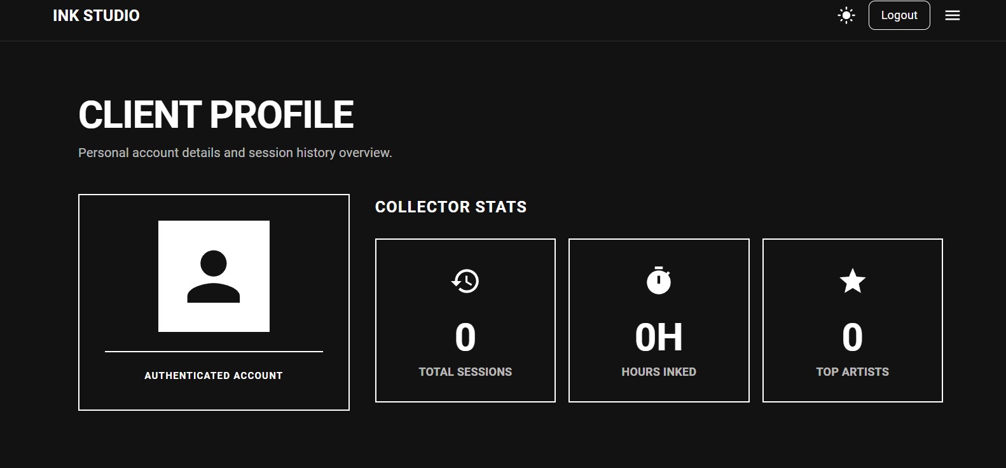Viewport: 1006px width, 468px height.
Task: Click the INK STUDIO logo
Action: [96, 15]
